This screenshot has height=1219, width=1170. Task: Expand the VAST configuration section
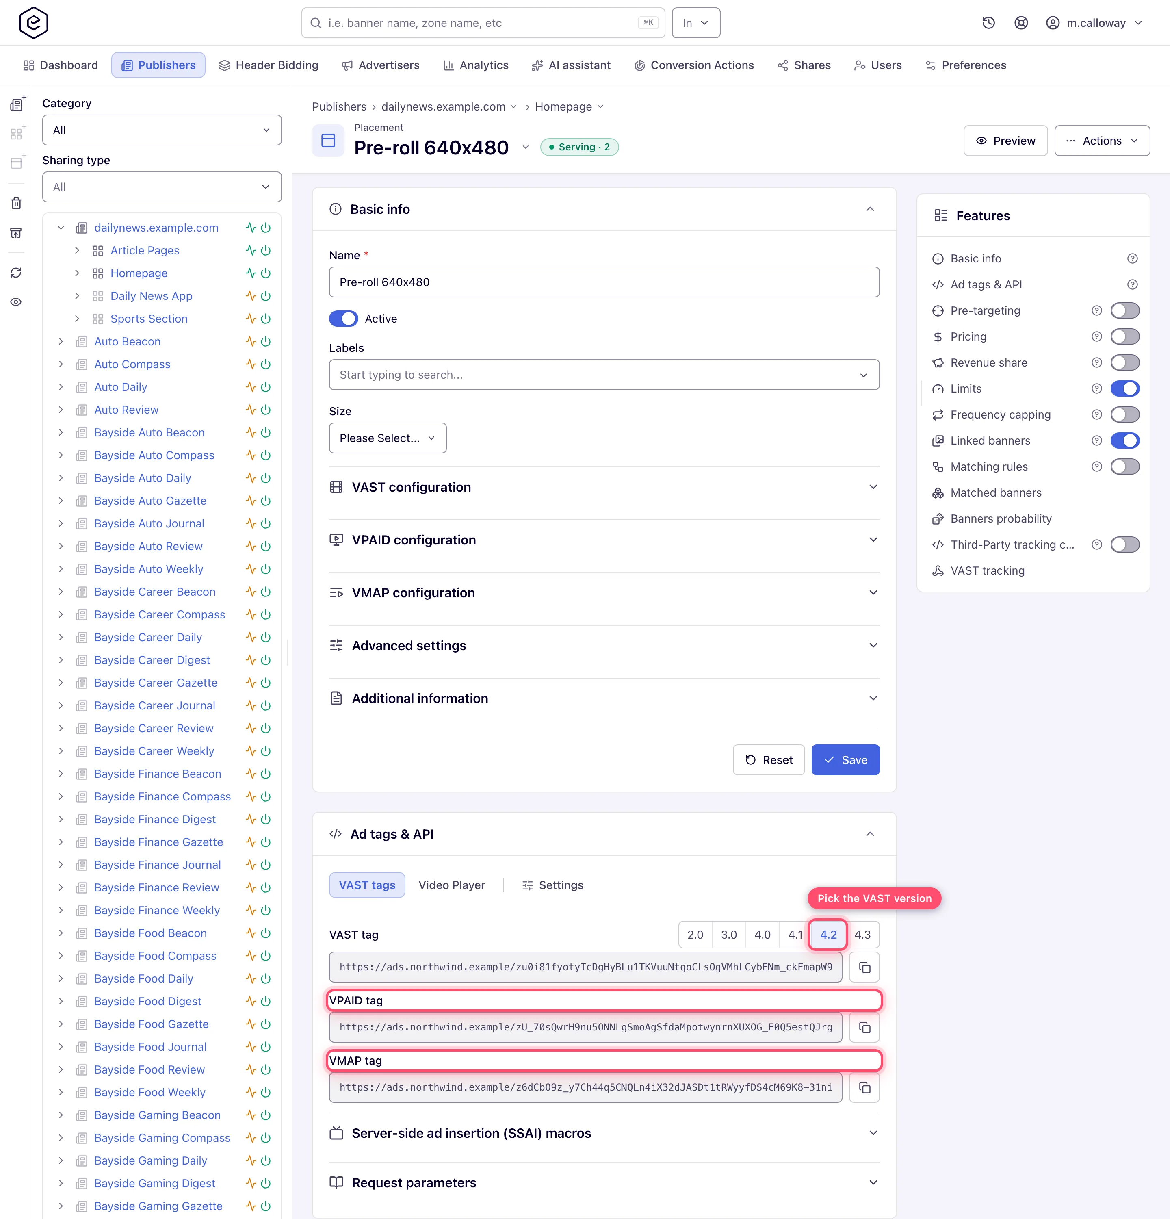(604, 487)
